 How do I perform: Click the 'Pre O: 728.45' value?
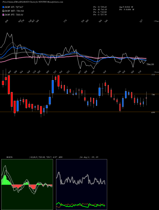pyautogui.click(x=100, y=7)
